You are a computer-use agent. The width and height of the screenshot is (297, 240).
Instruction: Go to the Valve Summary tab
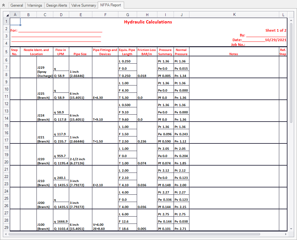pyautogui.click(x=84, y=5)
